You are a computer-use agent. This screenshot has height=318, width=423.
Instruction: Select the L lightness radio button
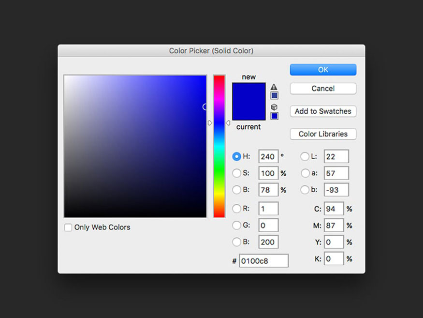[305, 156]
